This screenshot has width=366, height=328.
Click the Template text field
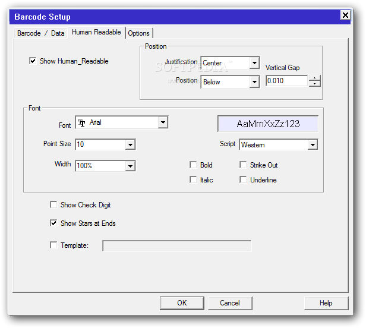[177, 246]
